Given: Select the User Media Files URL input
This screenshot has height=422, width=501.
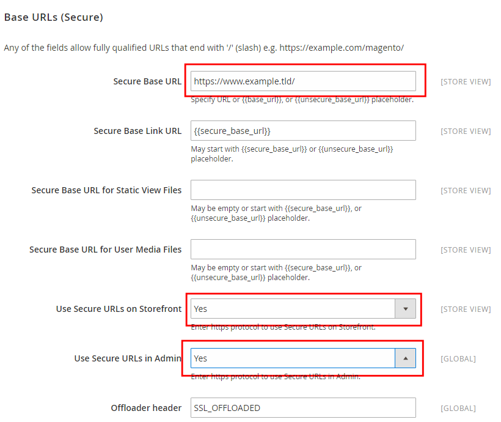Looking at the screenshot, I should (x=303, y=250).
